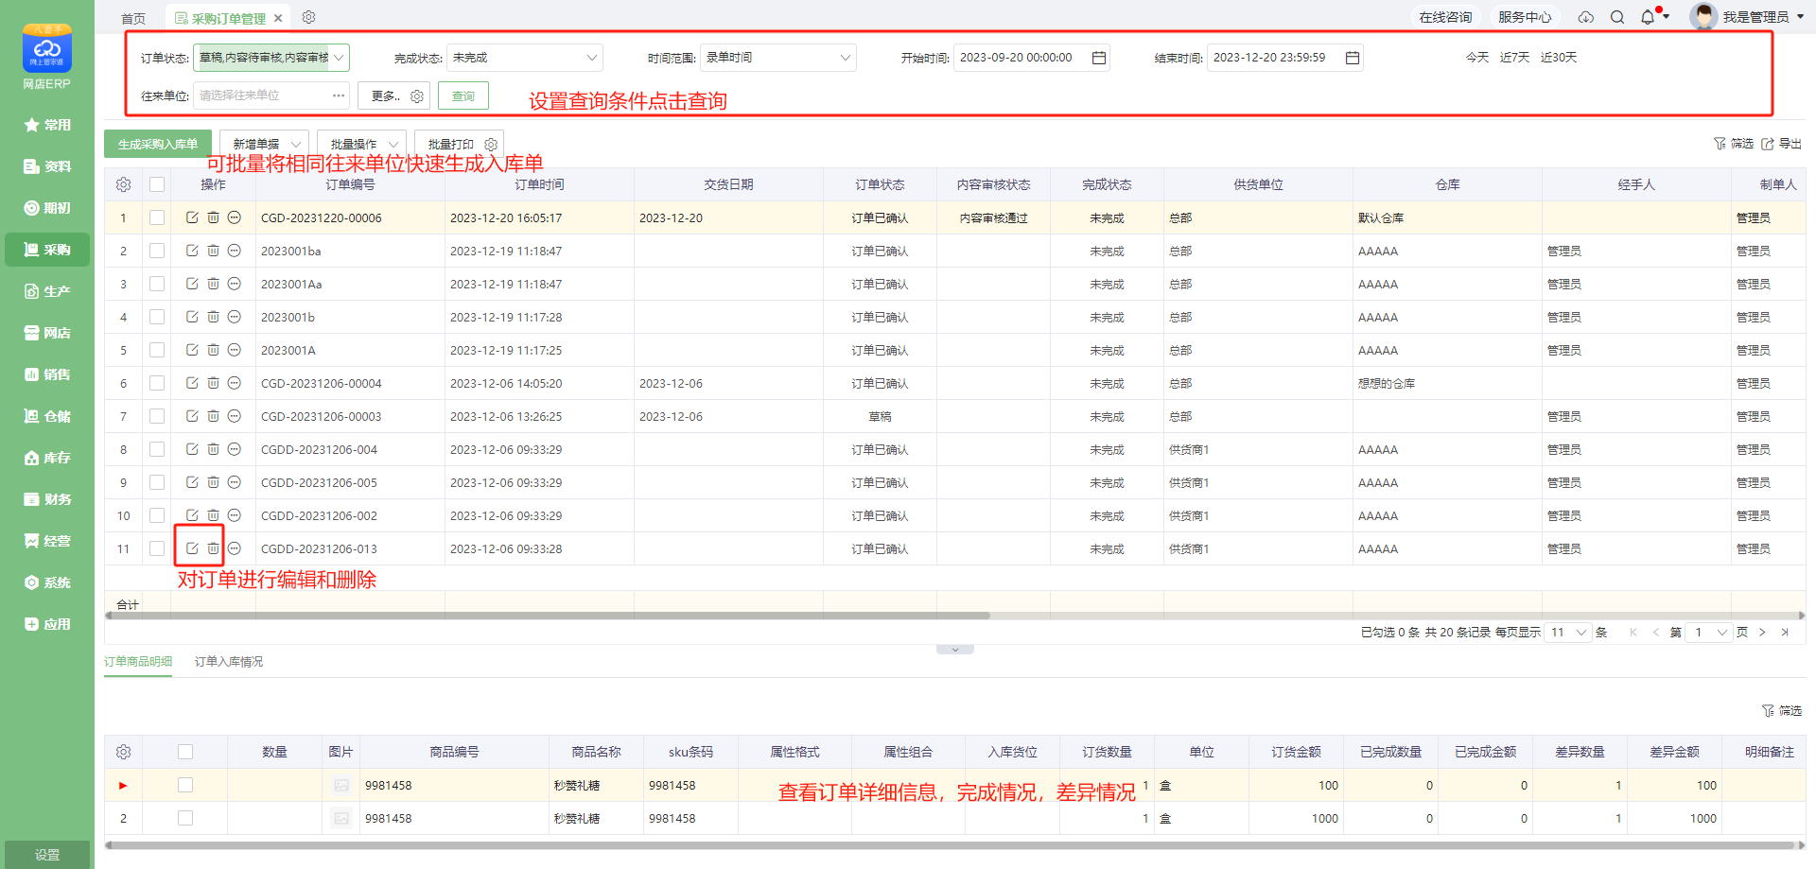Toggle select-all checkbox in detail table header
1816x869 pixels.
[x=185, y=752]
